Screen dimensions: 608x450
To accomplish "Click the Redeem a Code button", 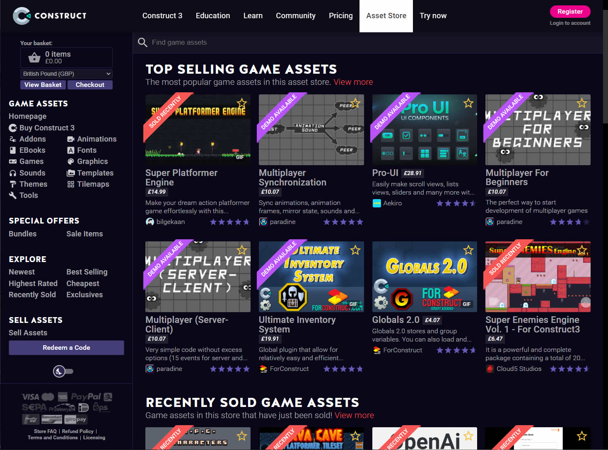I will [66, 348].
